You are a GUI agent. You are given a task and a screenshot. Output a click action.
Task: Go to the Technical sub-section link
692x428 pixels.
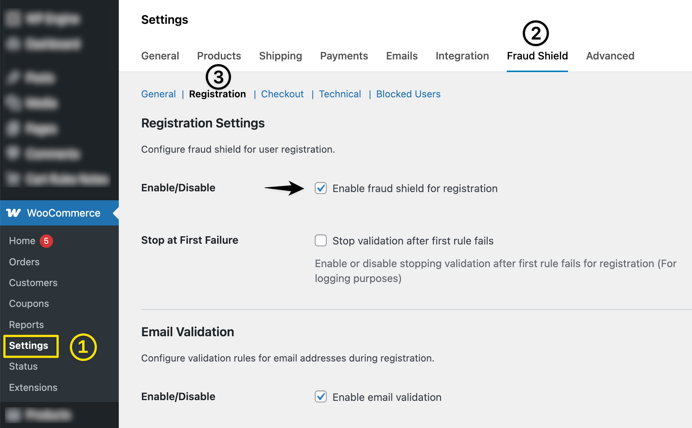click(340, 94)
